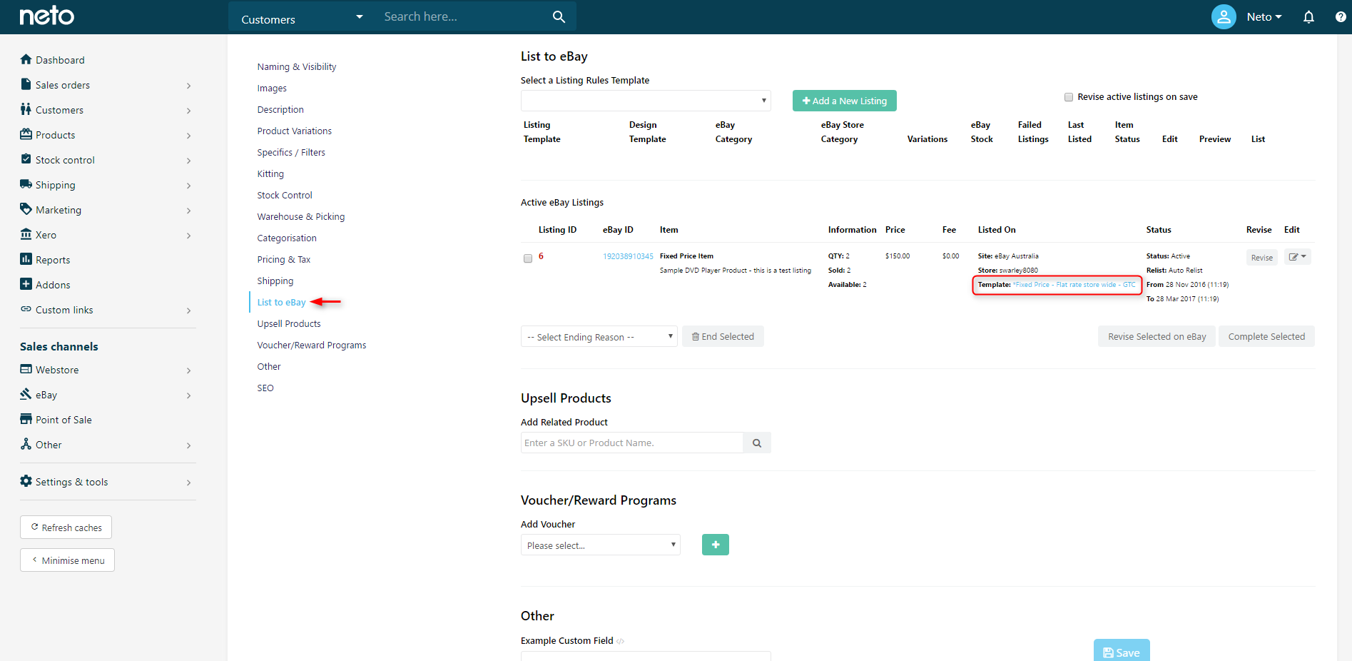Select the List to eBay section

click(281, 302)
